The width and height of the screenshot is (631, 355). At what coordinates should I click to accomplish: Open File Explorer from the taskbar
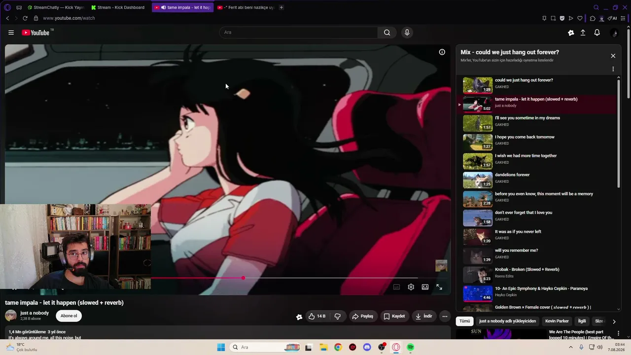[x=323, y=347]
